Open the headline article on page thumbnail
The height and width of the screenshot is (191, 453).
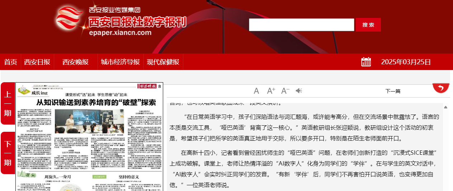click(96, 102)
